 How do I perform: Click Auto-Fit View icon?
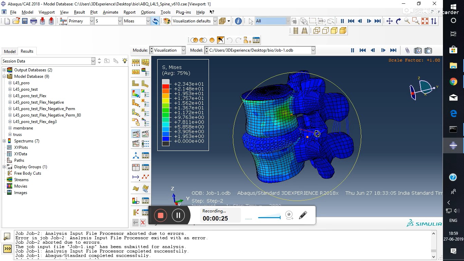click(x=425, y=21)
